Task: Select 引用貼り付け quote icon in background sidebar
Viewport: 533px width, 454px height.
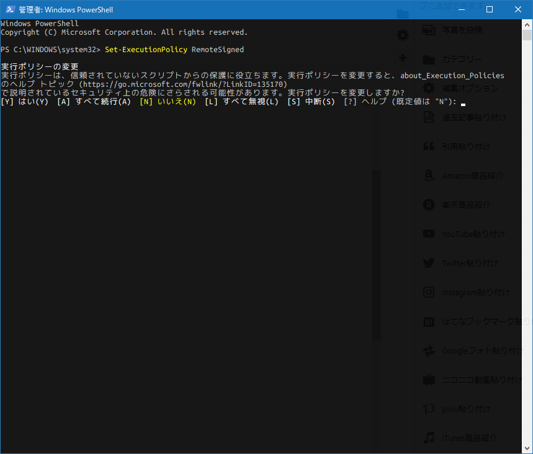Action: (x=429, y=146)
